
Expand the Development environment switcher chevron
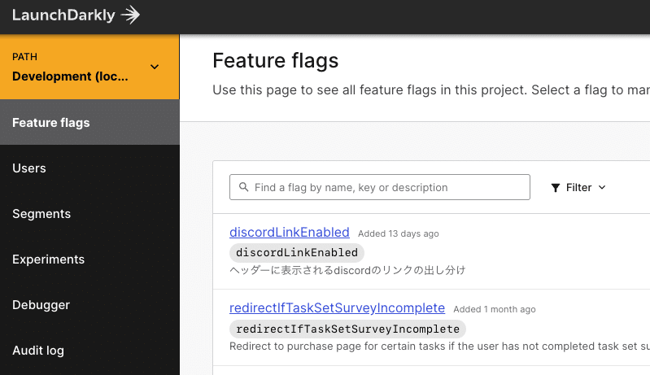155,67
